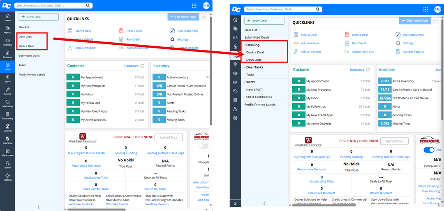The width and height of the screenshot is (444, 211).
Task: Open Insurance shield icon in left sidebar
Action: coord(8,140)
